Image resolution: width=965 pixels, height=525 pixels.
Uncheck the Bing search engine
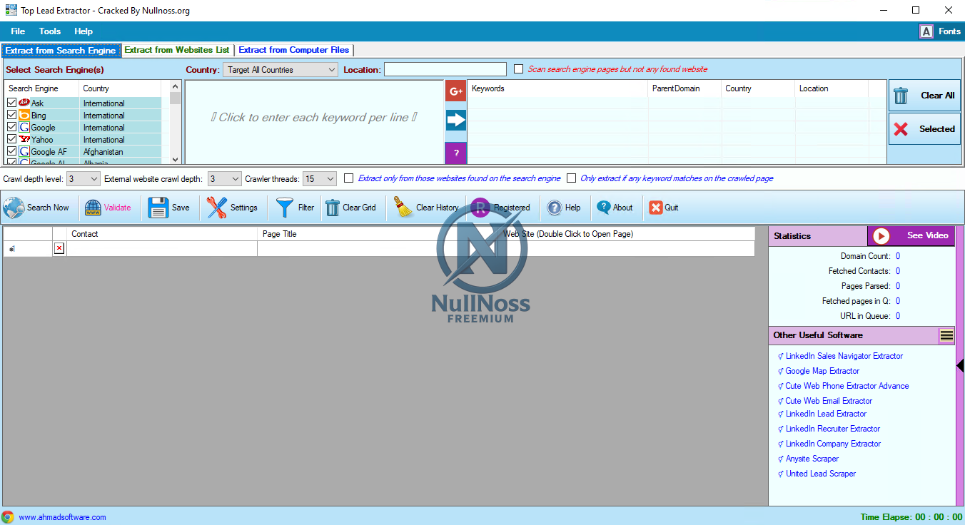coord(12,115)
